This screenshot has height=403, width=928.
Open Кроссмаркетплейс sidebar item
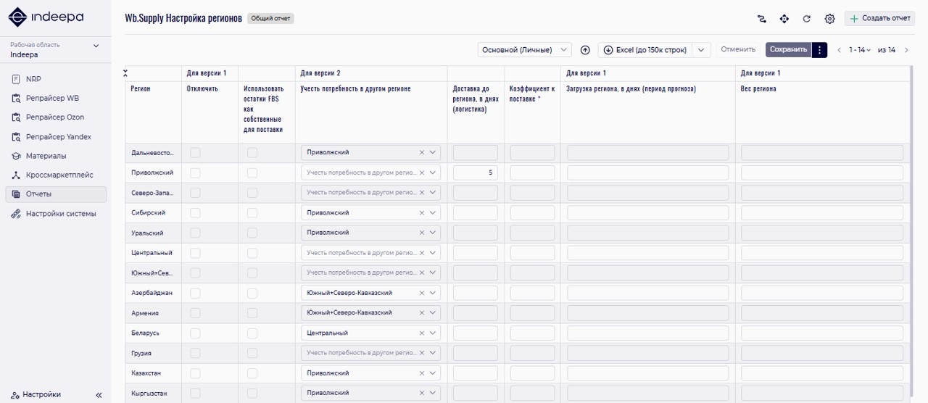(59, 175)
